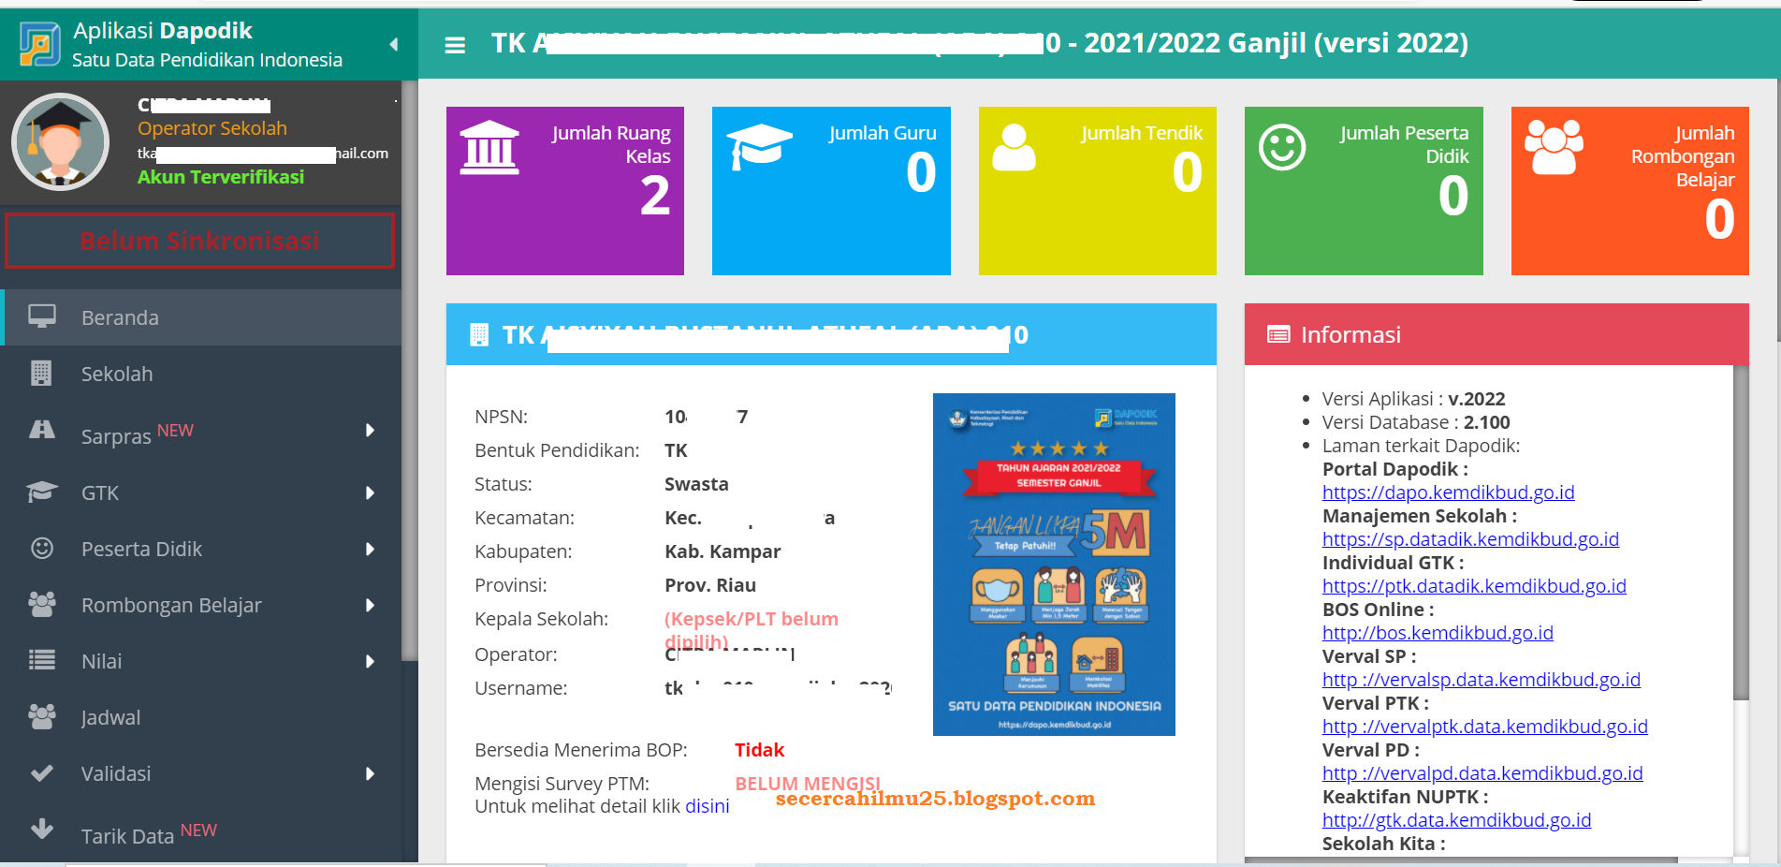The image size is (1781, 867).
Task: Open the GTK menu item
Action: coord(201,492)
